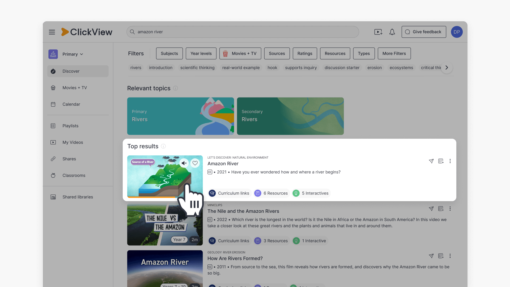
Task: Click the Give feedback button
Action: [x=424, y=32]
